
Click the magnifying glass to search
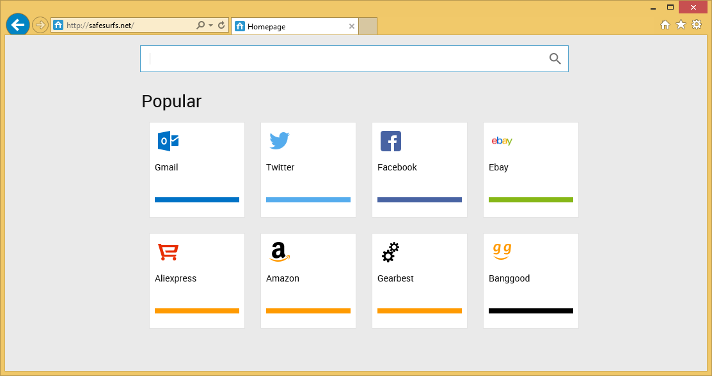[x=554, y=58]
